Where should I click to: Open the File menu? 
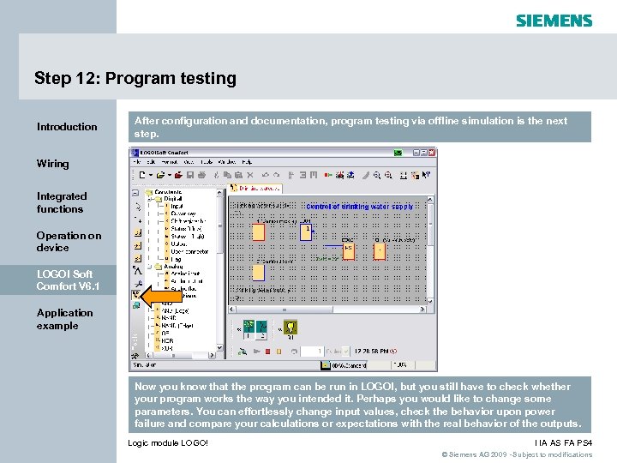point(136,162)
